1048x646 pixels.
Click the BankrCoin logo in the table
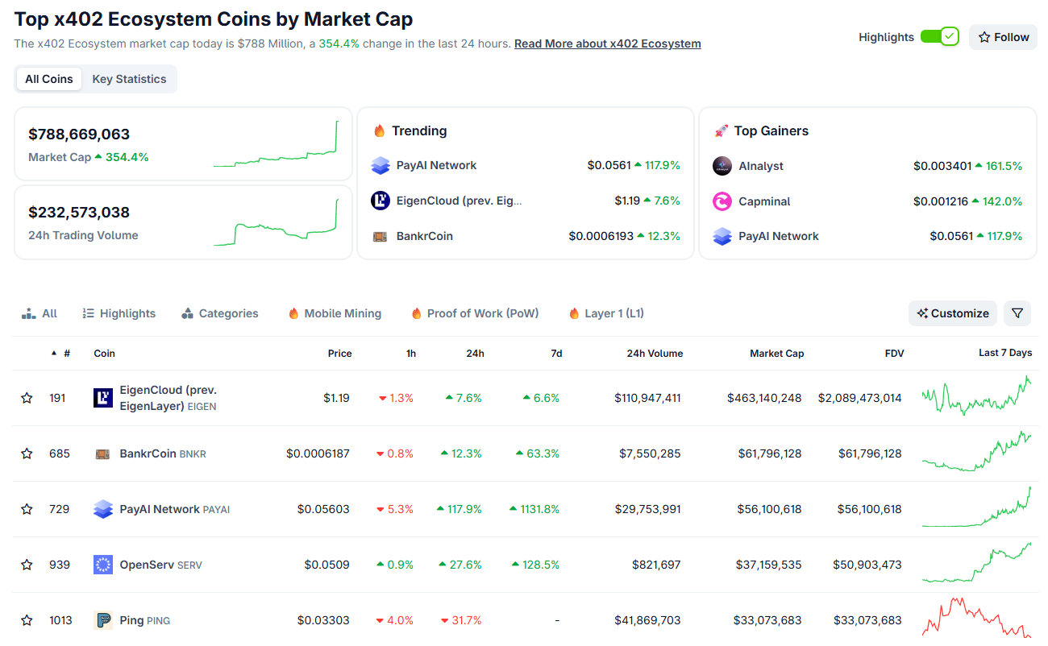coord(102,453)
